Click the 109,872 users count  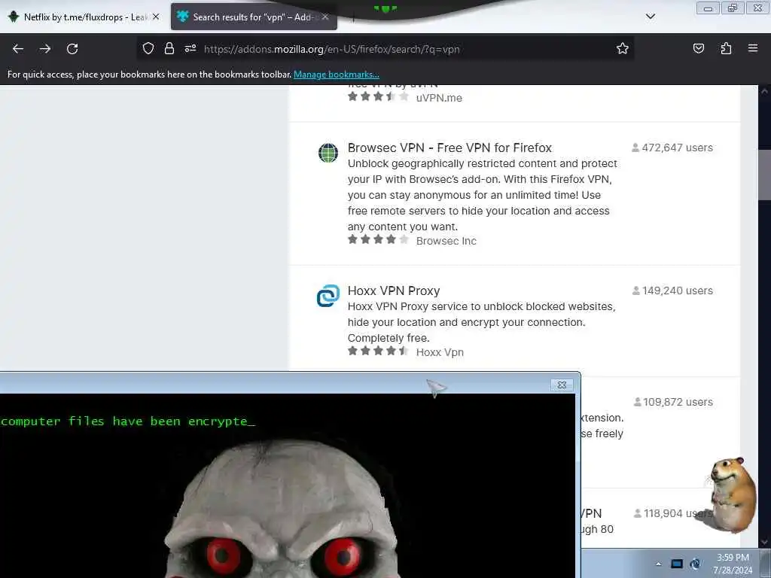click(x=673, y=402)
